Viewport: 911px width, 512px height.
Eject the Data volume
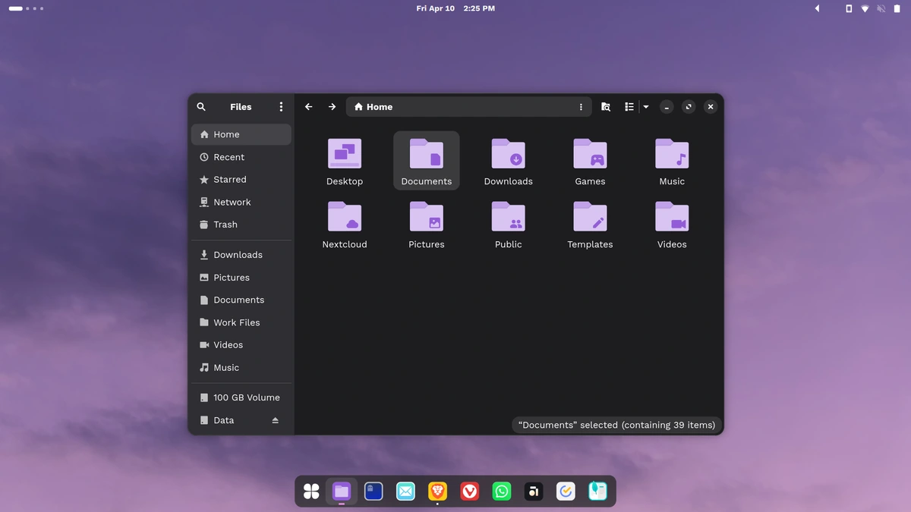276,420
